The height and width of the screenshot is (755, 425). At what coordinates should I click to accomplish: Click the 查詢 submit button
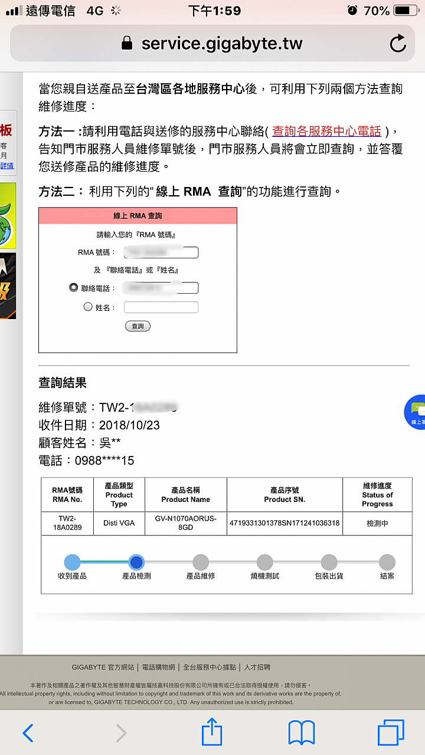138,326
